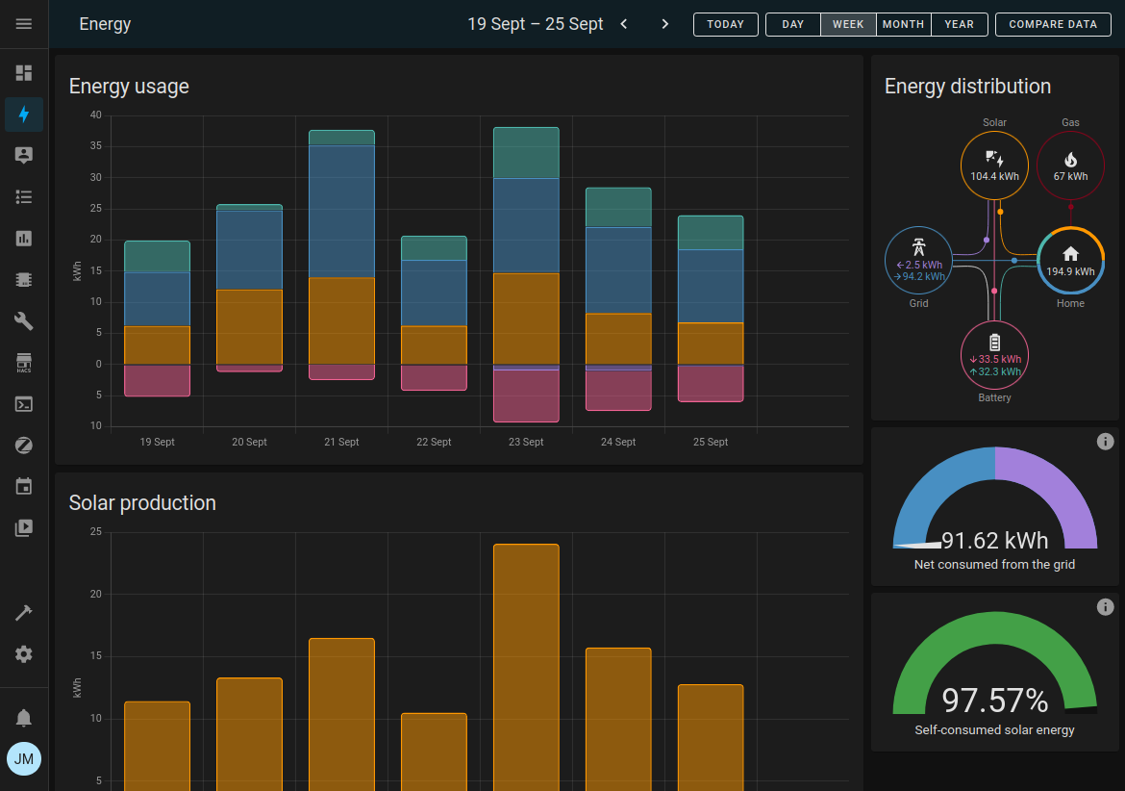
Task: Open HACS from the sidebar
Action: tap(24, 363)
